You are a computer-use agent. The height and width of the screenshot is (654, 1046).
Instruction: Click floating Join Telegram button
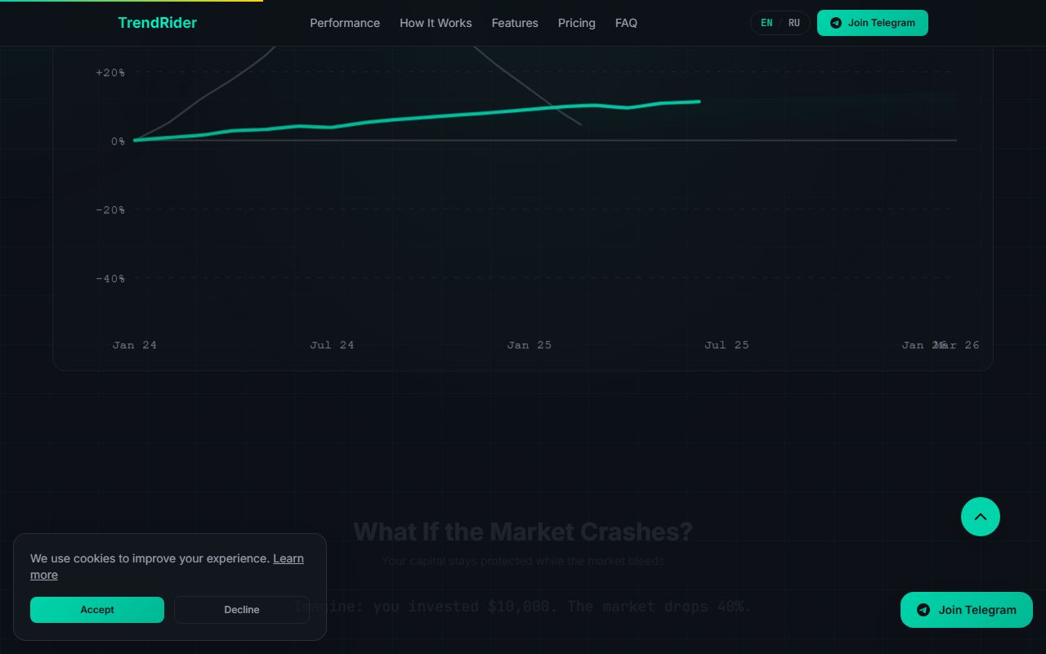967,610
